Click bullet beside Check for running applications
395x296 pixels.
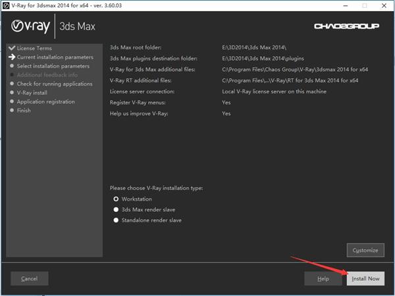pyautogui.click(x=12, y=84)
